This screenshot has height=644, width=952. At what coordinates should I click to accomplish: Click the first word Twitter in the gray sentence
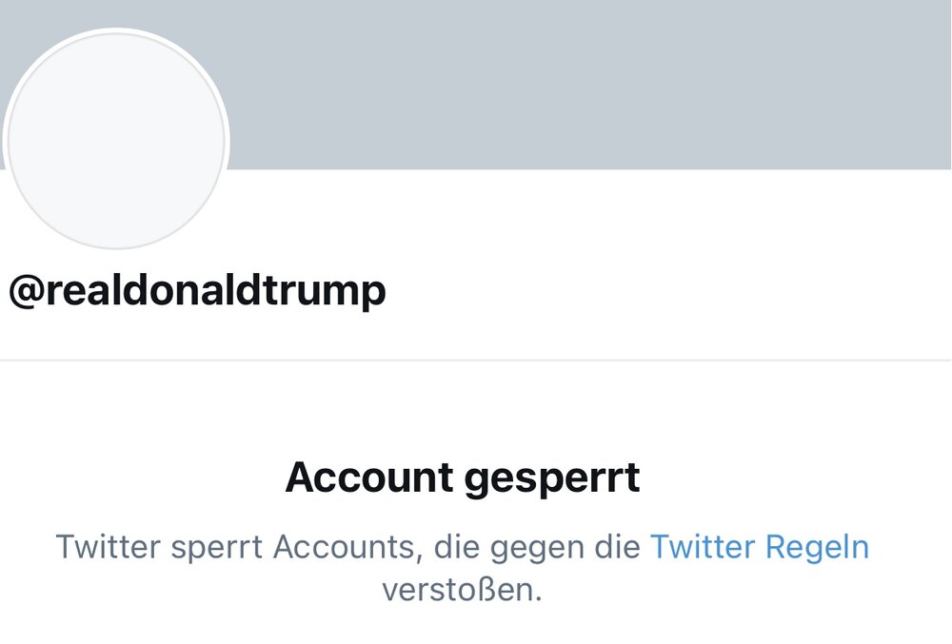(x=109, y=547)
